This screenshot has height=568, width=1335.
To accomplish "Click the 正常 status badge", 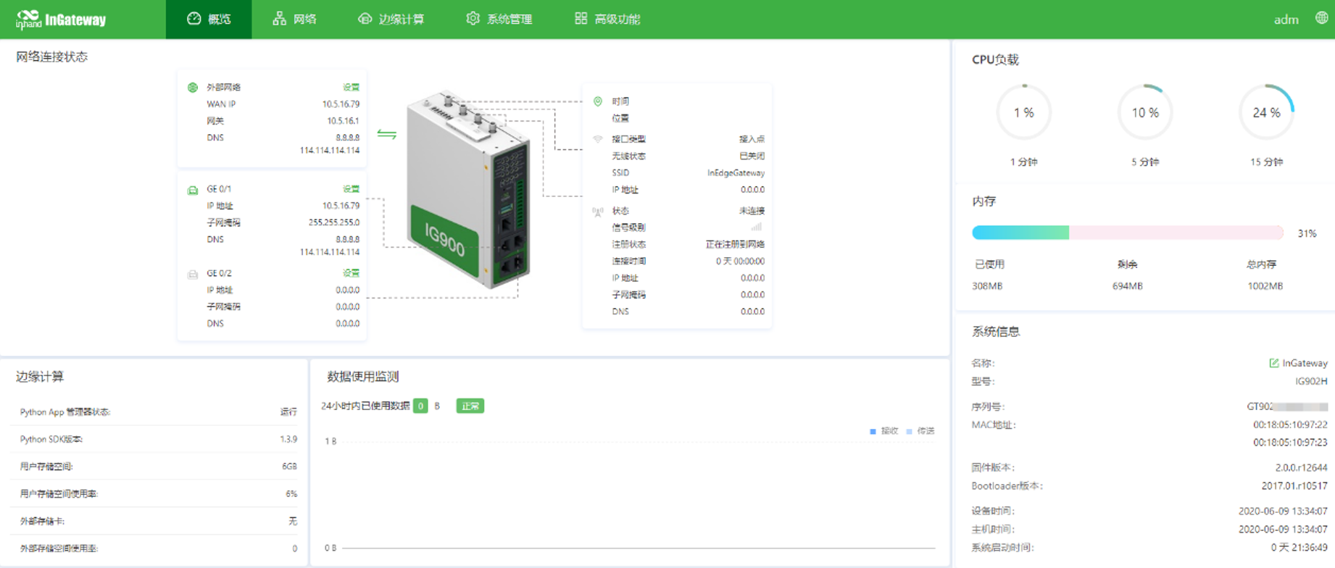I will coord(470,406).
